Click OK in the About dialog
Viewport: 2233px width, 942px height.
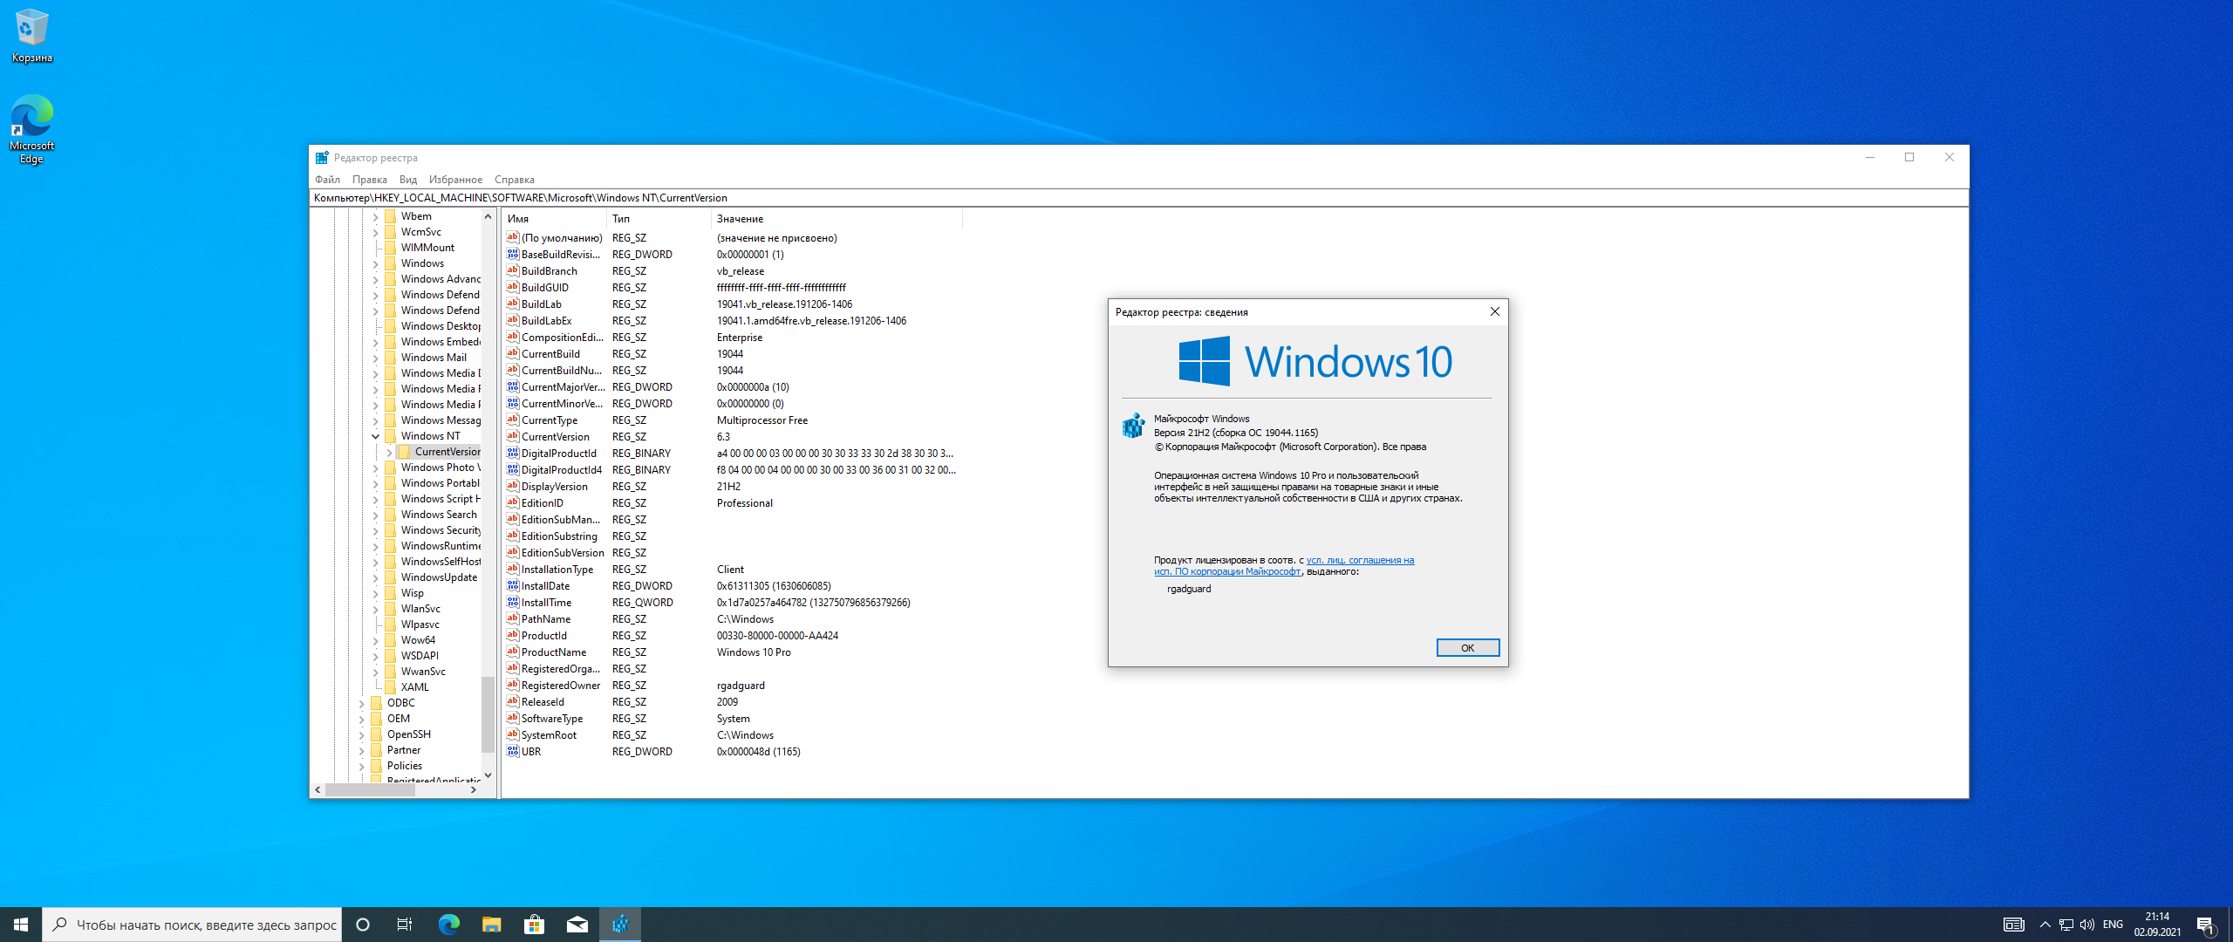[1467, 647]
